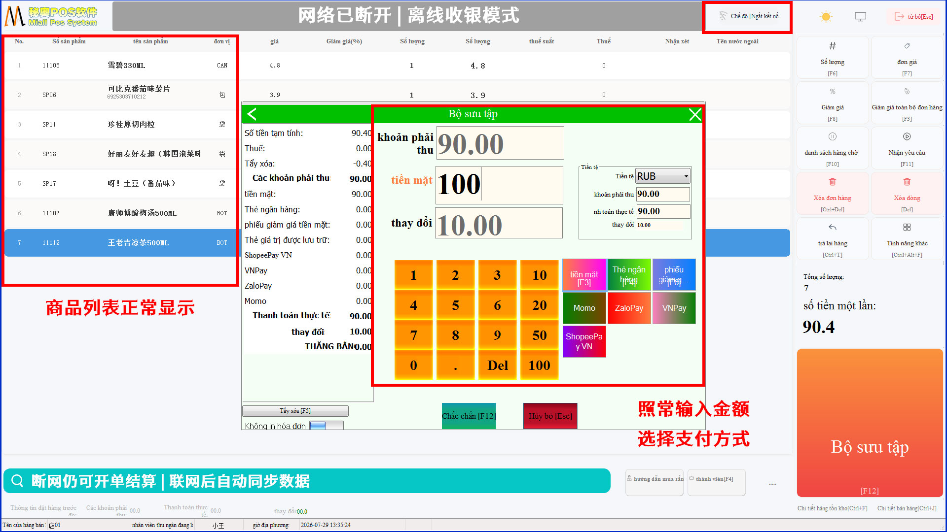Image resolution: width=947 pixels, height=532 pixels.
Task: Delete the line with Xóa dòng
Action: click(x=907, y=194)
